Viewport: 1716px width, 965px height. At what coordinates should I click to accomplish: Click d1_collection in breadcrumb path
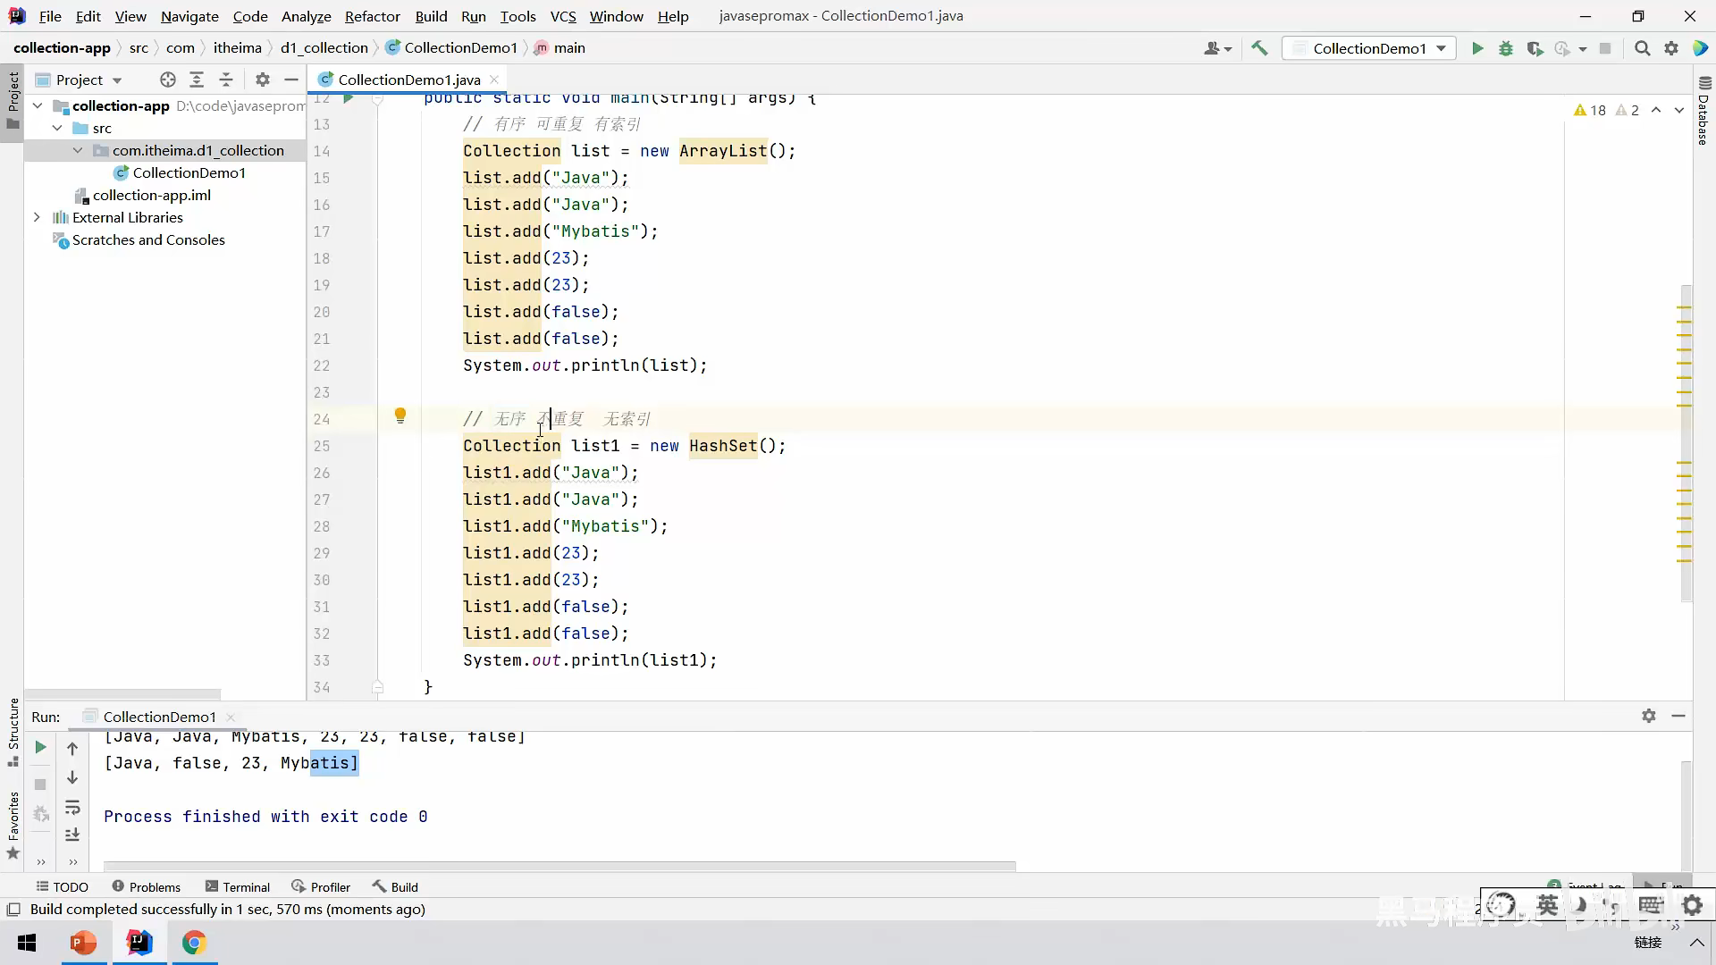click(324, 47)
